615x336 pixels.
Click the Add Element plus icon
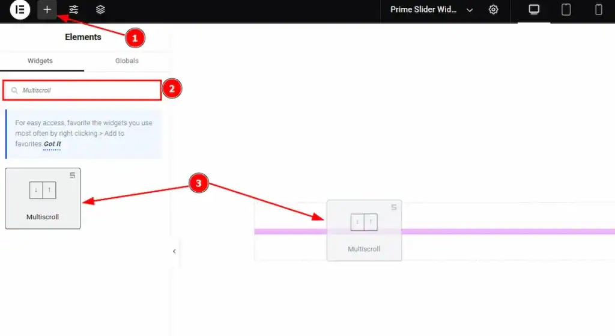47,10
